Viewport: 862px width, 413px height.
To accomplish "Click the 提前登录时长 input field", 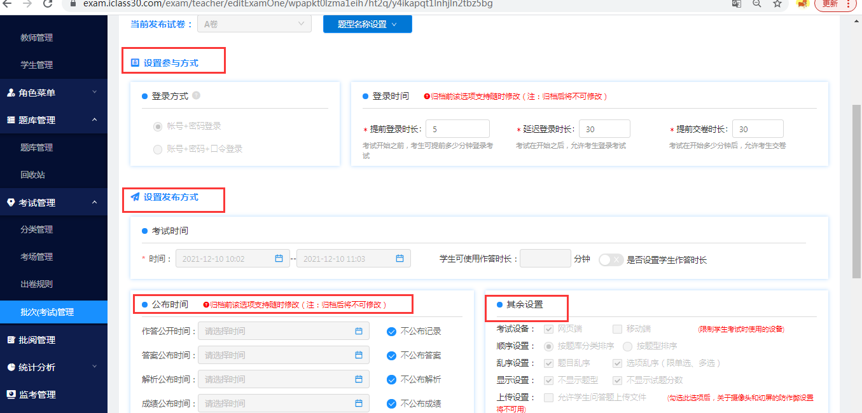I will pyautogui.click(x=457, y=128).
